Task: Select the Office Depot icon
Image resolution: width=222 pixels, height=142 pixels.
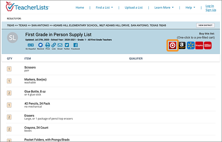Action: point(208,46)
